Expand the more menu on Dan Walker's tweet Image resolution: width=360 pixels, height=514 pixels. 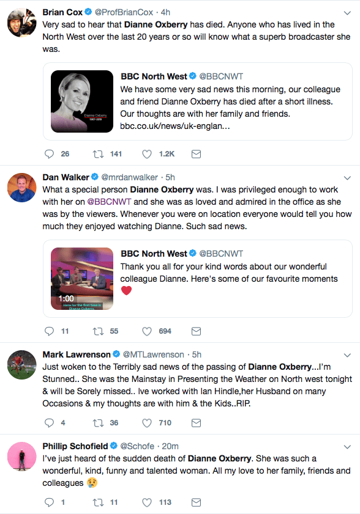point(347,178)
